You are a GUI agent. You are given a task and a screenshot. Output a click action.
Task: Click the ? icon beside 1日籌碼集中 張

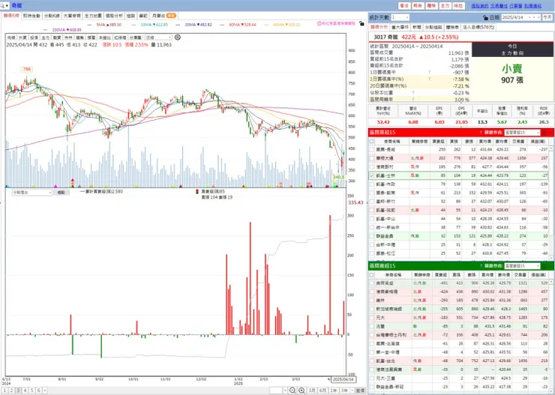(430, 73)
